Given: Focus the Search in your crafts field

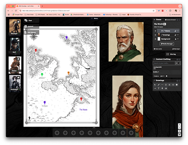Looking at the screenshot, I should point(164,63).
